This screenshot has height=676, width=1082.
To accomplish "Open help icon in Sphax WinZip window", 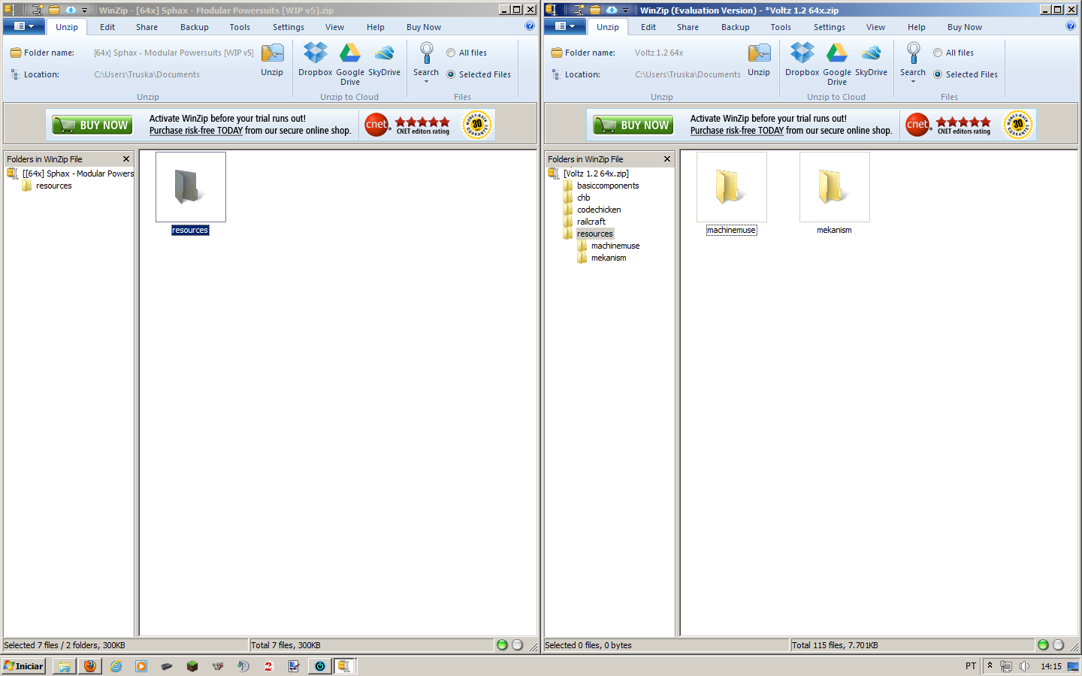I will point(530,26).
